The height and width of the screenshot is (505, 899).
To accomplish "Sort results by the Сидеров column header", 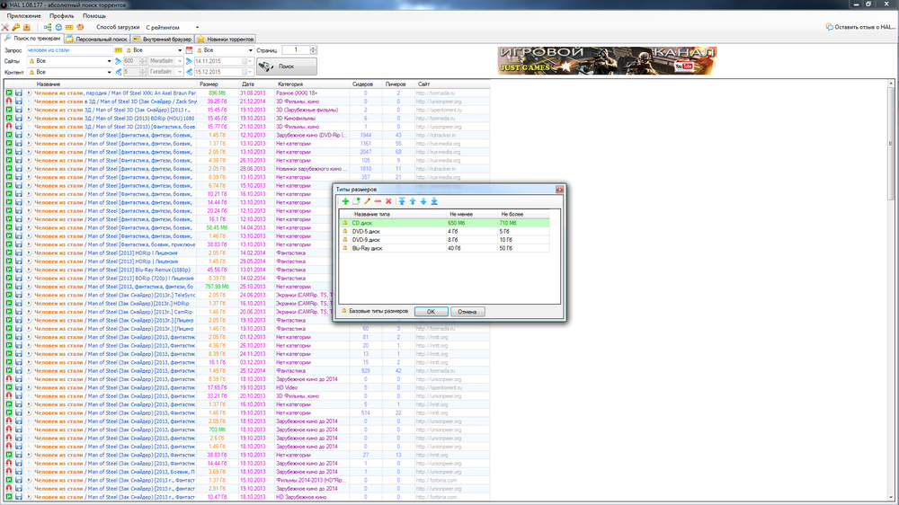I will click(362, 84).
